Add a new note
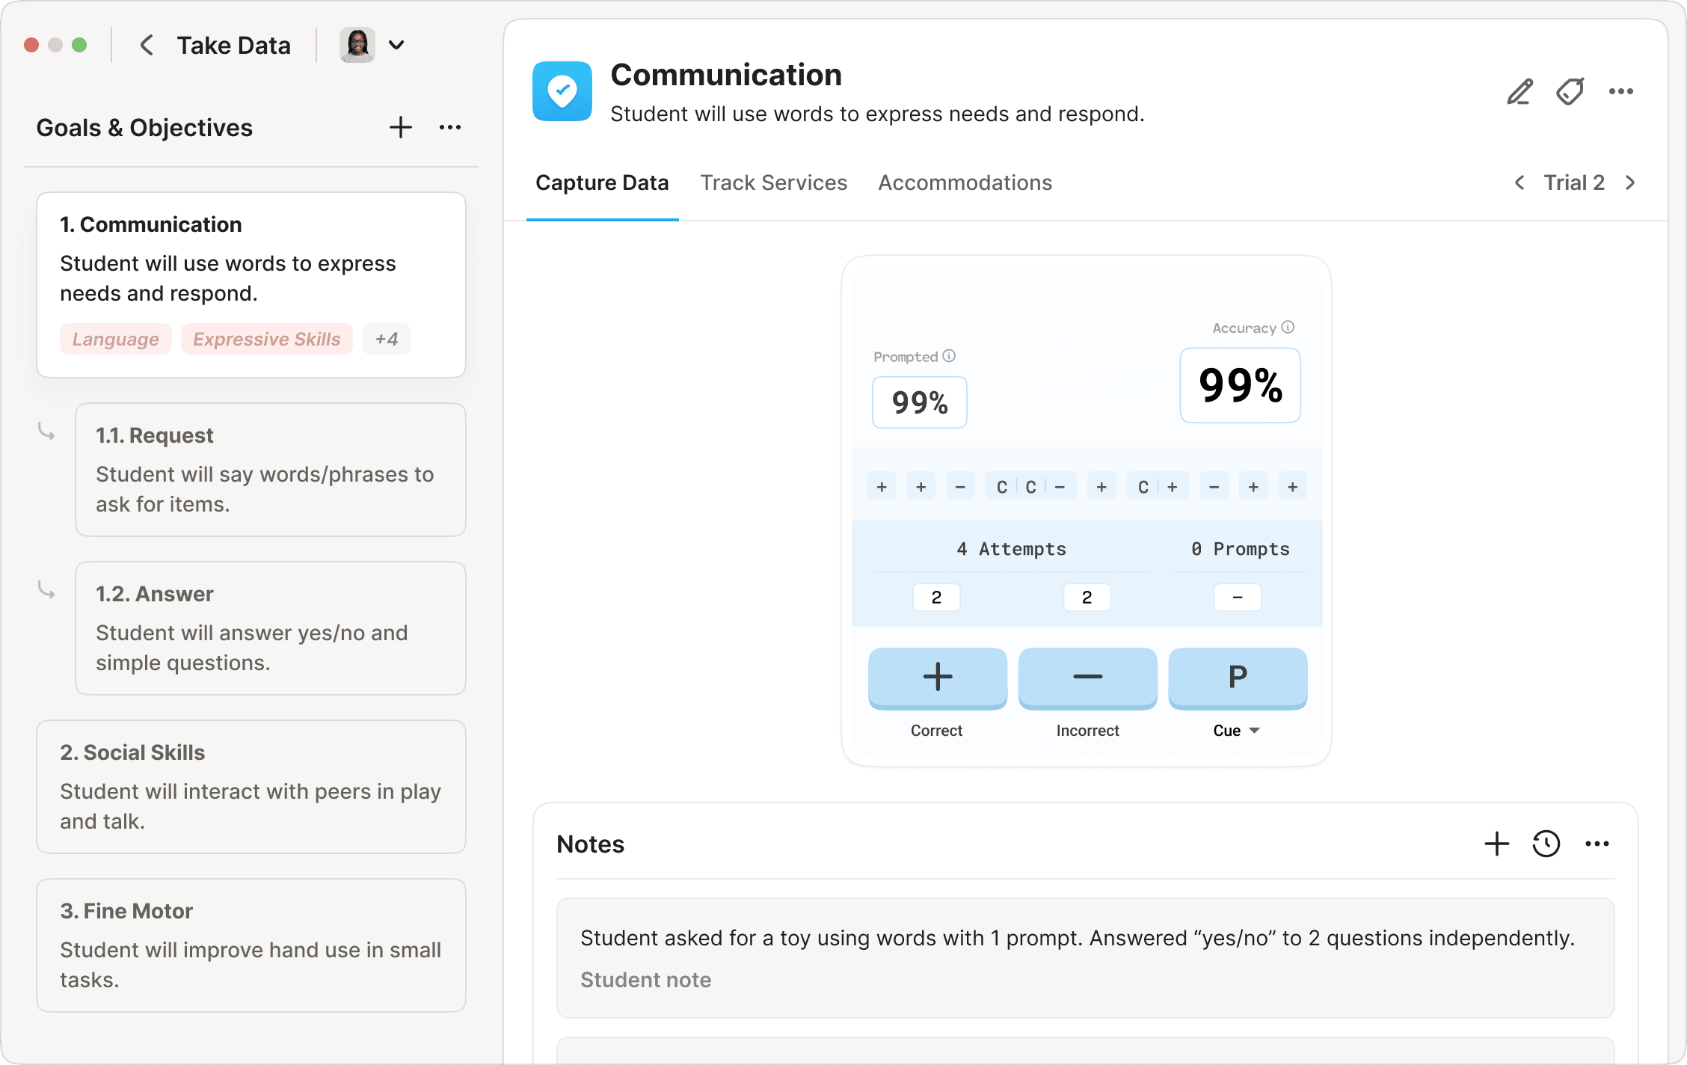Image resolution: width=1687 pixels, height=1065 pixels. [1497, 844]
